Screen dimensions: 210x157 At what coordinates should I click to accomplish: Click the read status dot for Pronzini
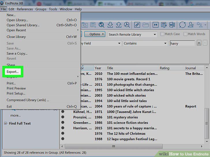63,117
